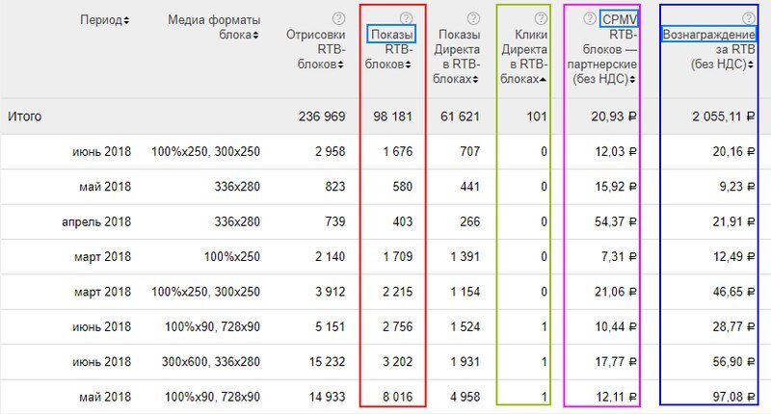Click CPMV value 54,37 ₽
The height and width of the screenshot is (414, 771).
click(x=616, y=221)
